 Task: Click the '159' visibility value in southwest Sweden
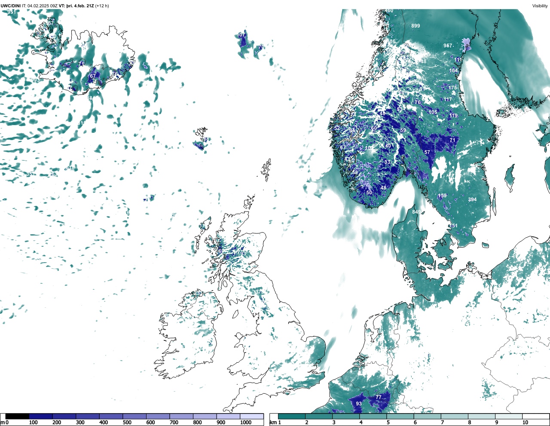pos(442,196)
